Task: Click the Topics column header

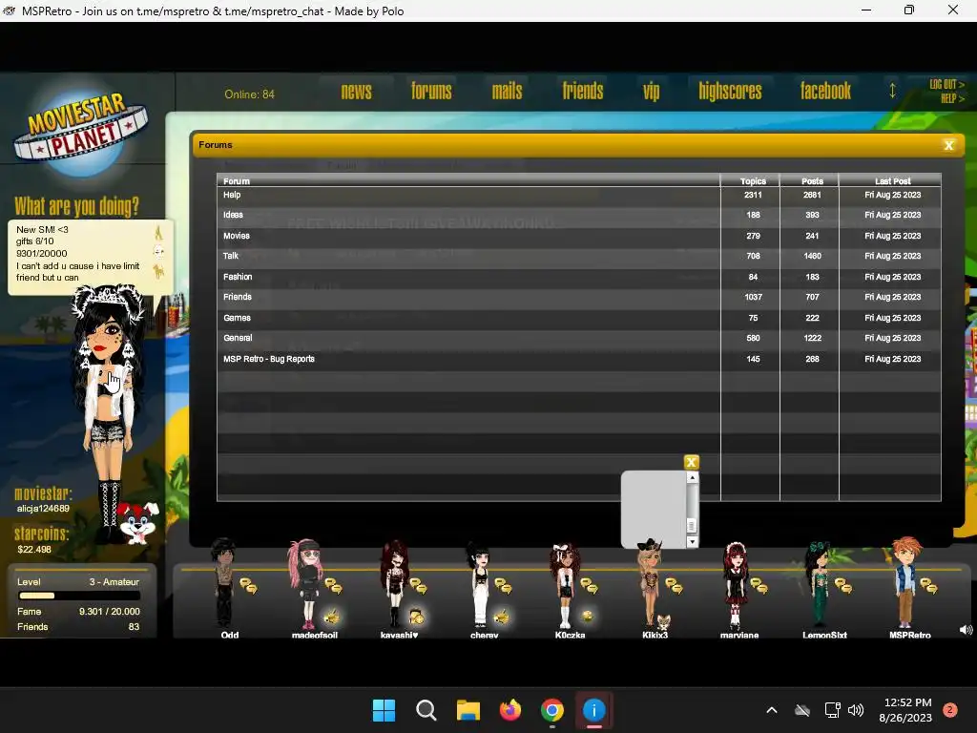Action: [753, 180]
